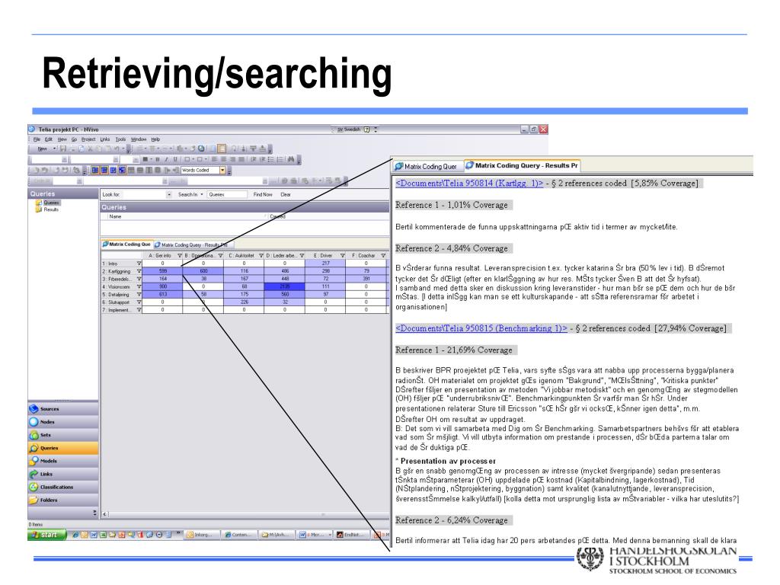The image size is (780, 585).
Task: Open filter for row 2: Kartlggning
Action: [139, 271]
